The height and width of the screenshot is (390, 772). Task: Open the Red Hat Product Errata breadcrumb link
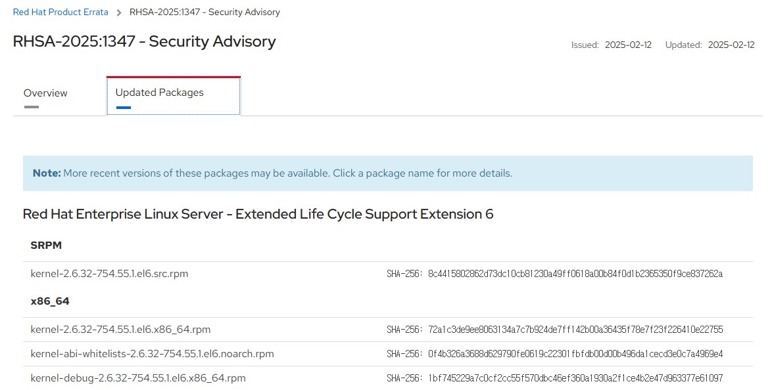tap(60, 12)
